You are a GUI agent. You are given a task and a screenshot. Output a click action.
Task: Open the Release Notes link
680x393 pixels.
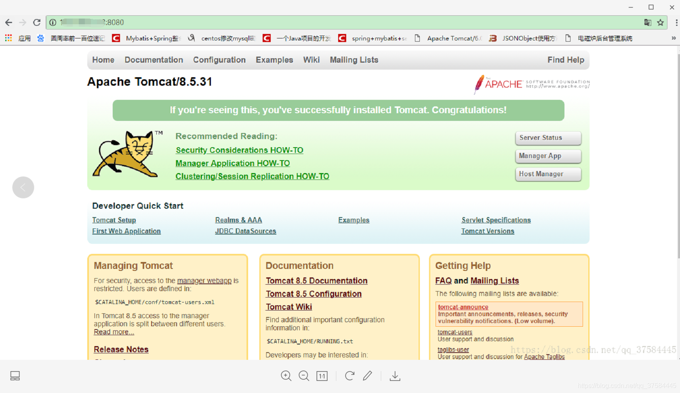[121, 349]
